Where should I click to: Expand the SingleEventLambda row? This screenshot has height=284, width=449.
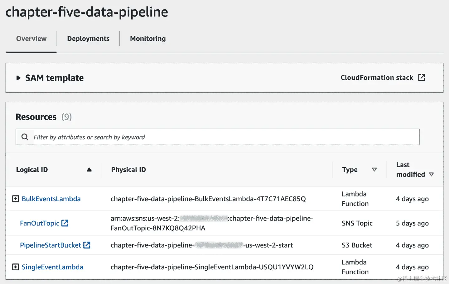click(x=15, y=267)
